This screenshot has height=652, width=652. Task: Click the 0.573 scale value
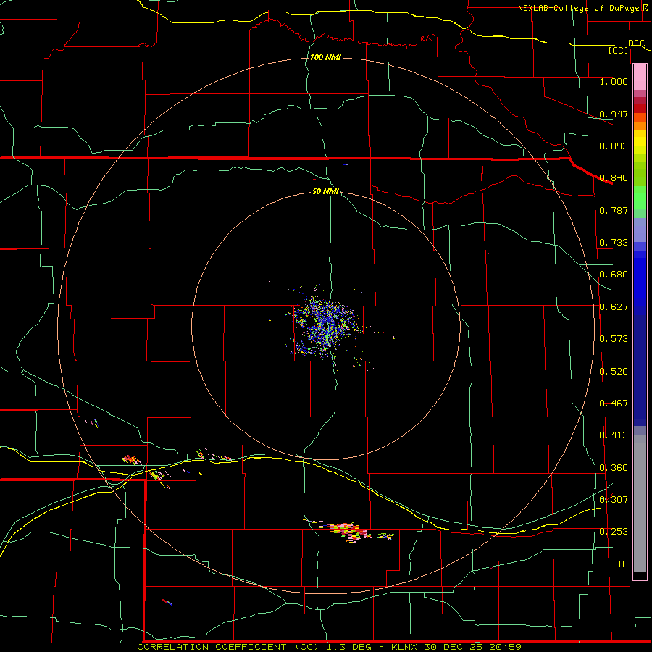click(x=614, y=339)
